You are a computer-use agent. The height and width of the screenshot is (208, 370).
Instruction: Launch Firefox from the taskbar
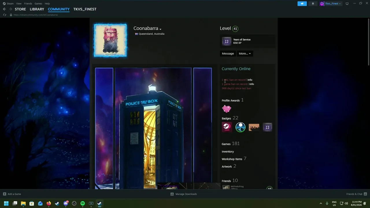49,203
